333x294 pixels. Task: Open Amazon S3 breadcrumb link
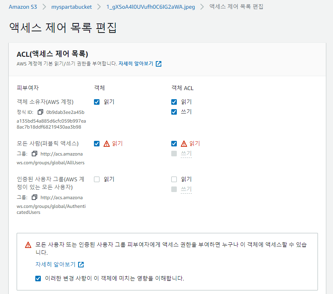point(23,7)
